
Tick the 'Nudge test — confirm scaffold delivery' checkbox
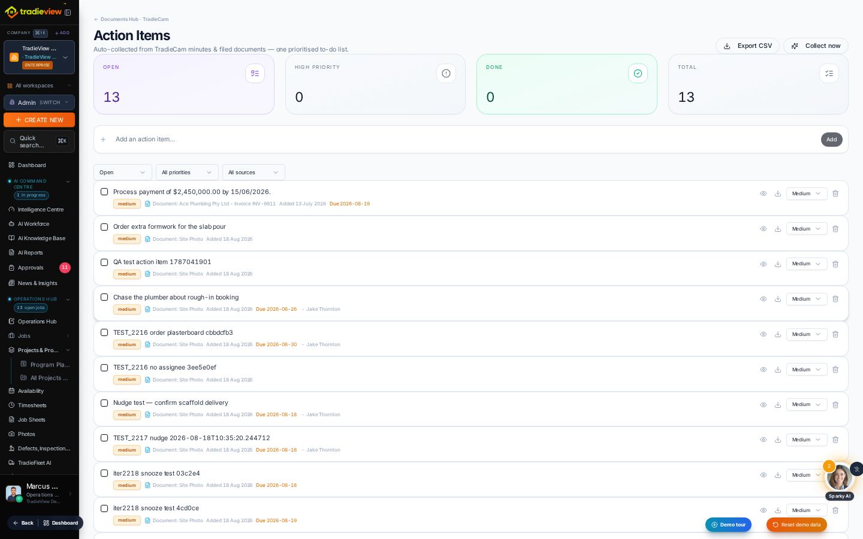click(x=104, y=403)
